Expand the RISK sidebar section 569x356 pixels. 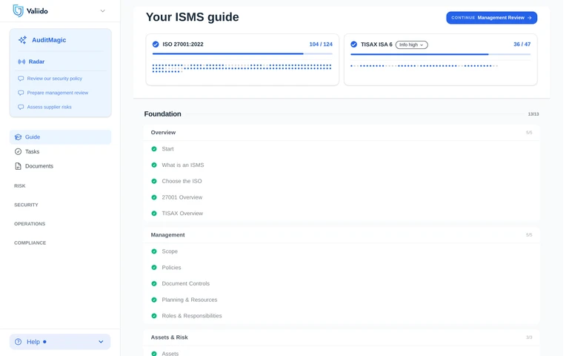pyautogui.click(x=19, y=186)
